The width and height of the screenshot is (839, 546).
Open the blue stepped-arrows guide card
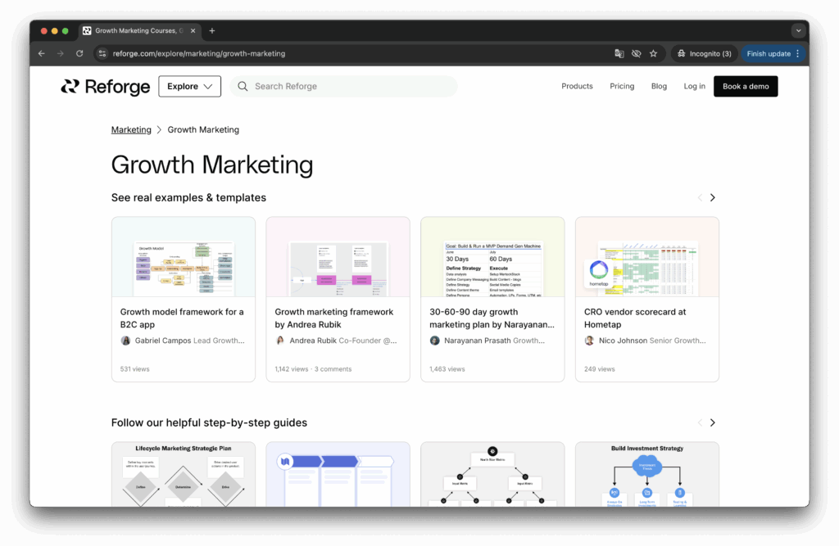pos(338,474)
